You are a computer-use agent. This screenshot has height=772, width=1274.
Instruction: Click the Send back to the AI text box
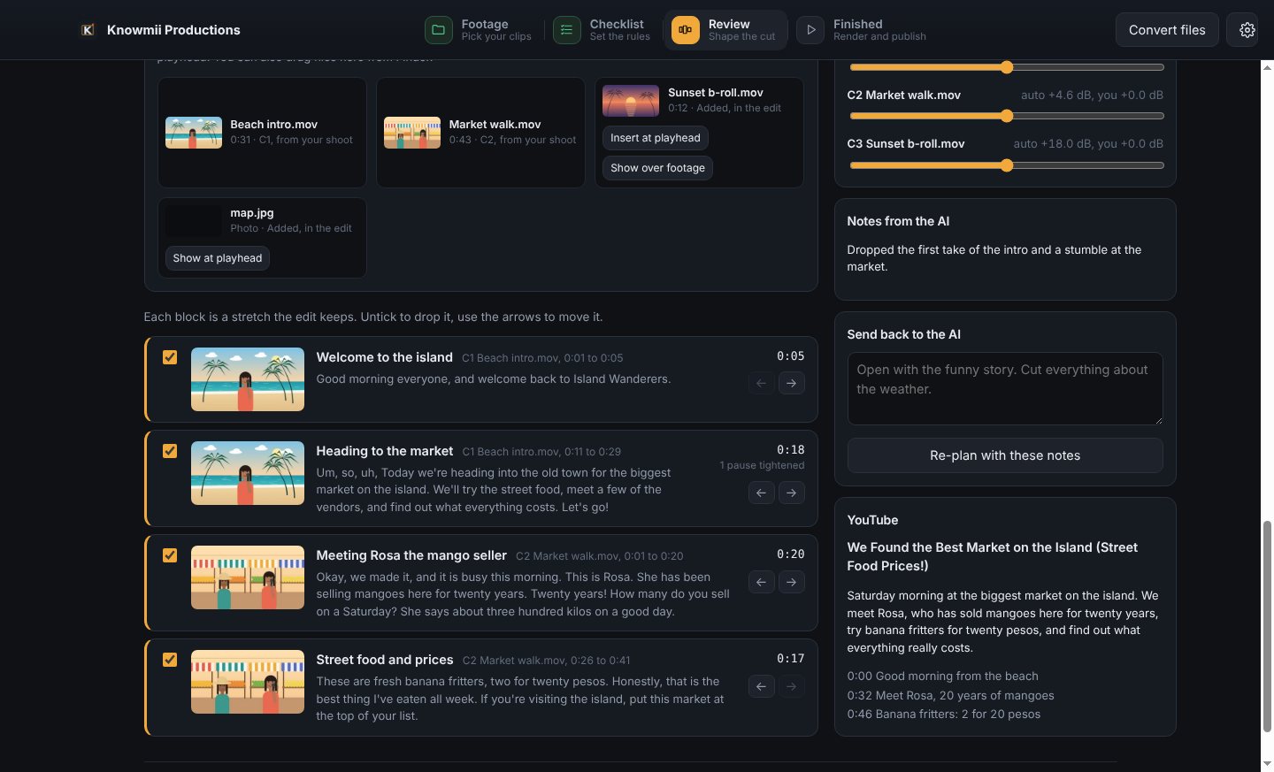(1005, 388)
